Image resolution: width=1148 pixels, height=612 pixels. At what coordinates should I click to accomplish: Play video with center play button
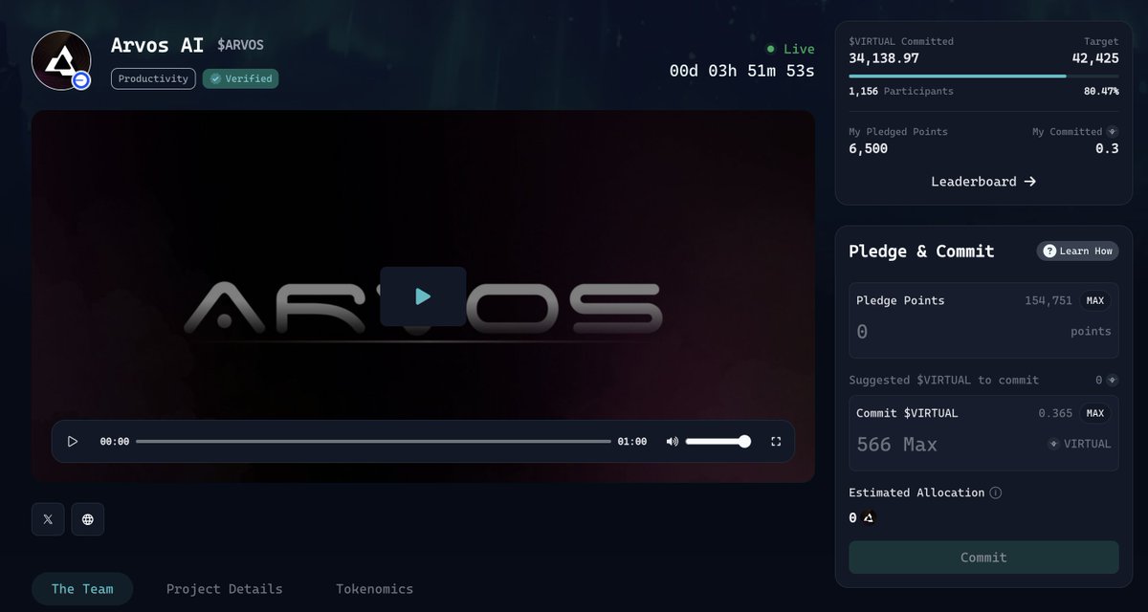(423, 296)
